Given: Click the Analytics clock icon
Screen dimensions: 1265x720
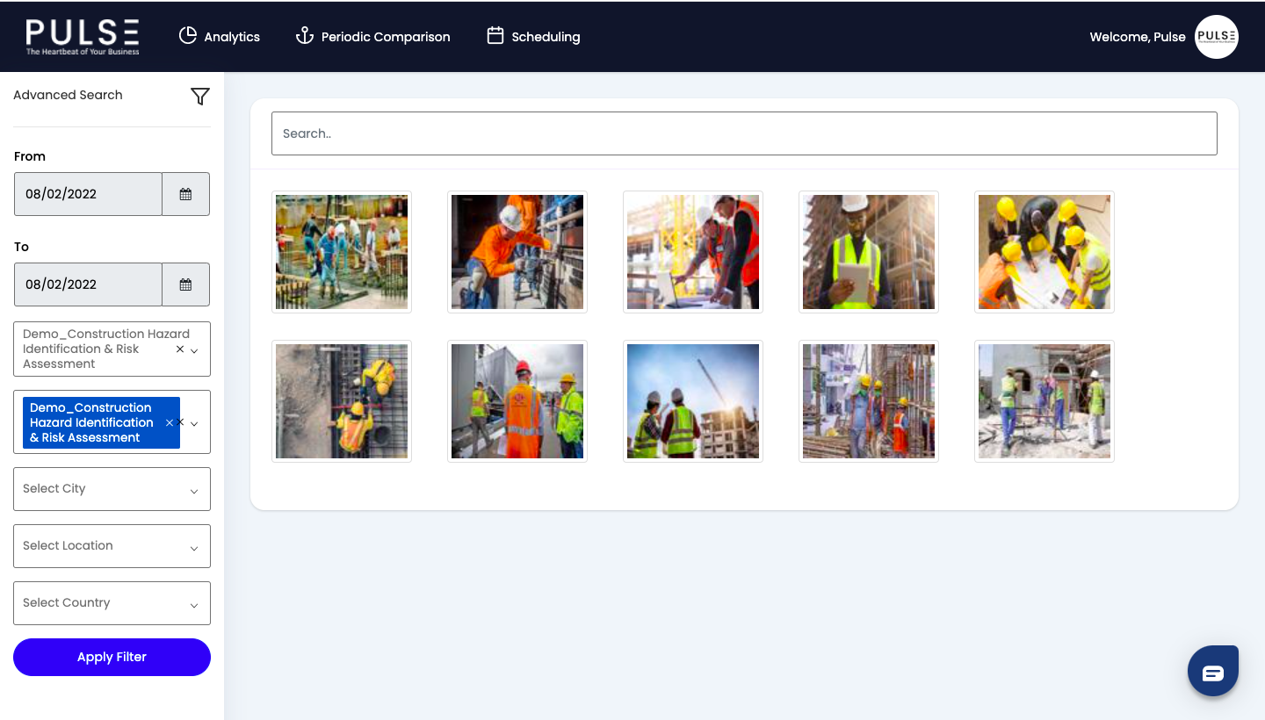Looking at the screenshot, I should click(188, 36).
